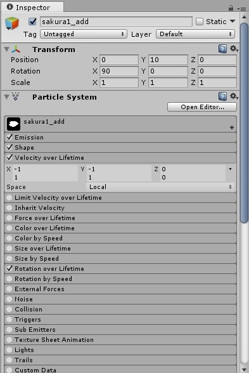Open the Tag dropdown showing Untagged
The image size is (249, 373).
coord(84,34)
